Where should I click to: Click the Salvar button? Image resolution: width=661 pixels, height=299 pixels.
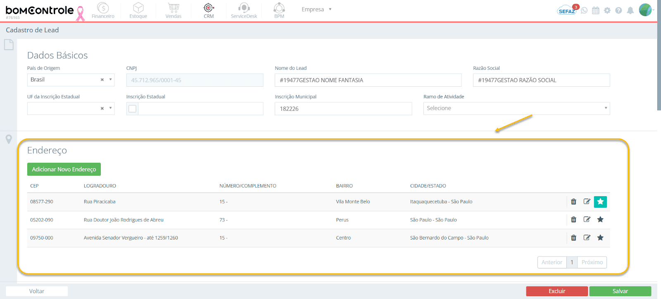tap(620, 291)
